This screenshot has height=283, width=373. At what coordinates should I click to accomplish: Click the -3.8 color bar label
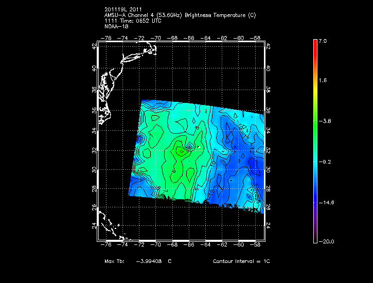click(324, 121)
